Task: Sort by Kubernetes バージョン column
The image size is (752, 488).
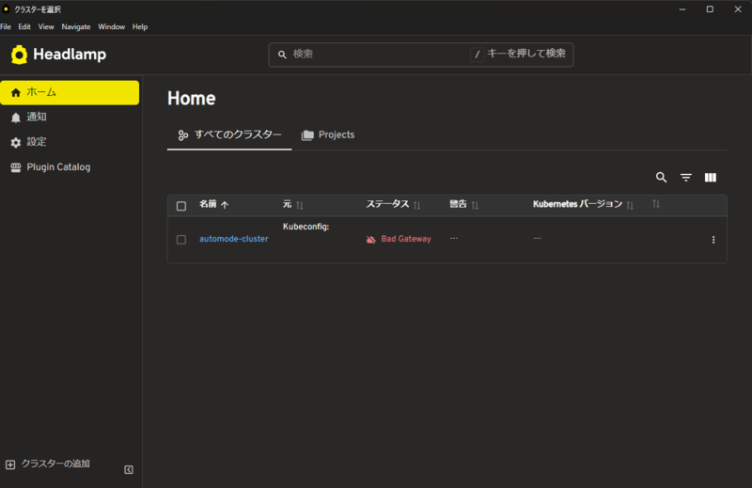Action: [630, 205]
